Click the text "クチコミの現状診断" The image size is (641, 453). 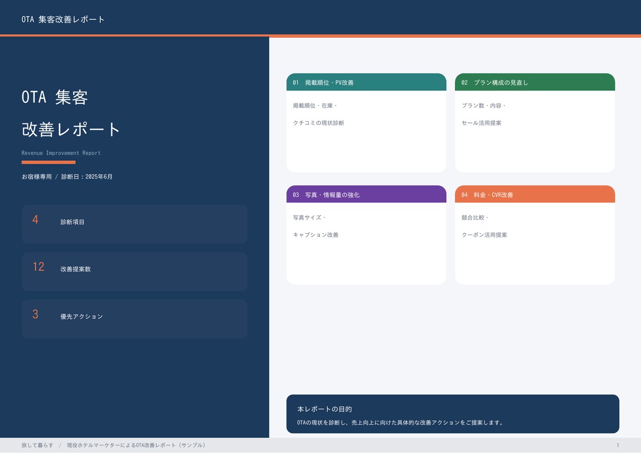tap(318, 123)
